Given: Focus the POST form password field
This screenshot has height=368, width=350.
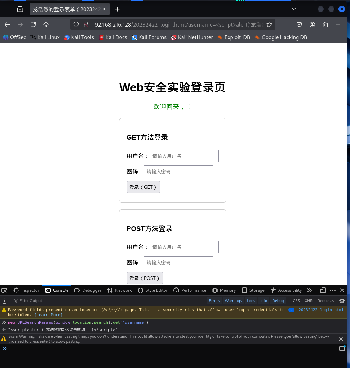Looking at the screenshot, I should (178, 263).
